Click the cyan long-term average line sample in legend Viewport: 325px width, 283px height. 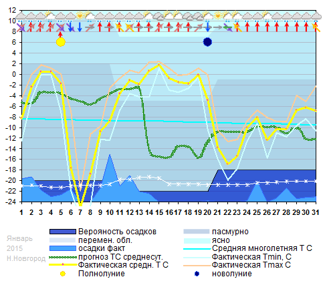pos(197,249)
